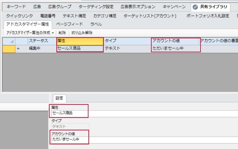Open the 電話番号 sub-tab

coord(48,16)
